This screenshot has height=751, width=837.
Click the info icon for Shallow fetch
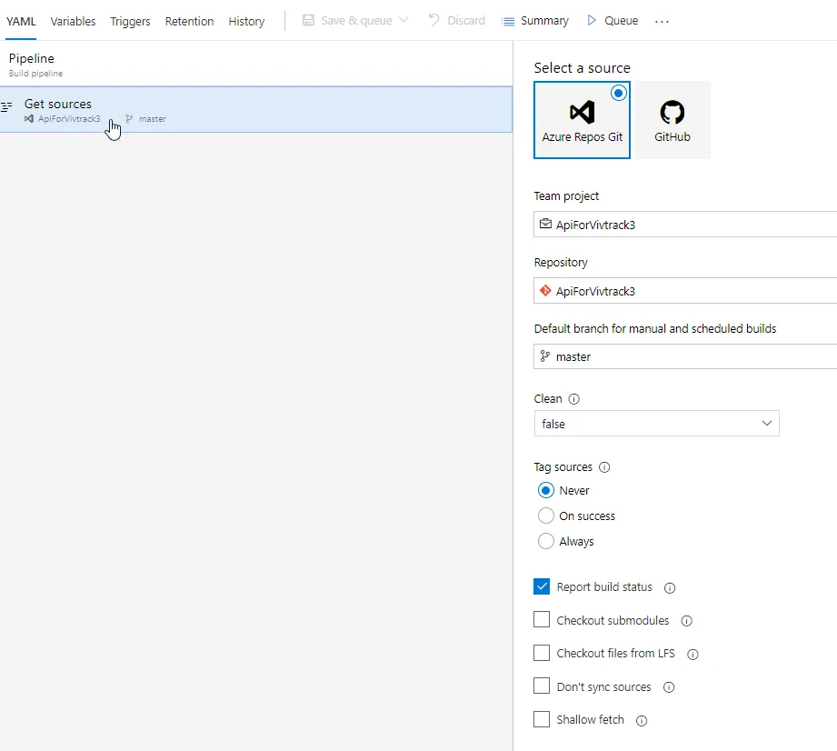click(642, 721)
